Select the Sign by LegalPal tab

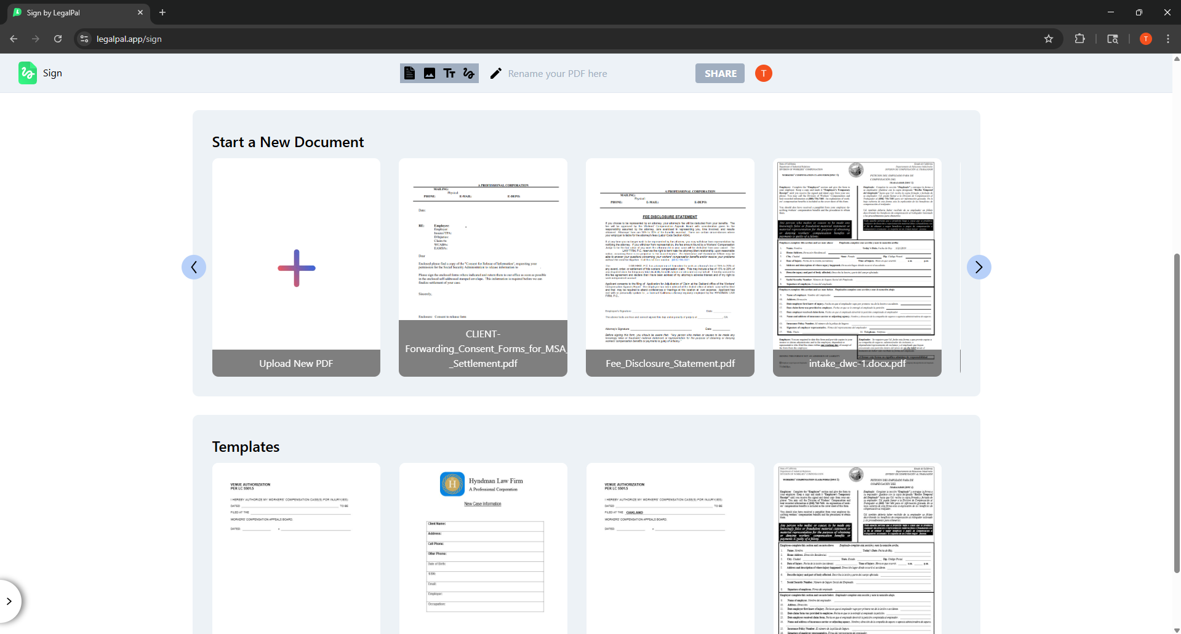(x=78, y=13)
